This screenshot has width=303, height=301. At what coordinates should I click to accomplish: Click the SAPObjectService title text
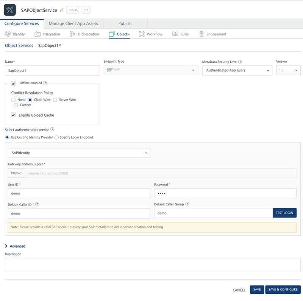pyautogui.click(x=39, y=10)
